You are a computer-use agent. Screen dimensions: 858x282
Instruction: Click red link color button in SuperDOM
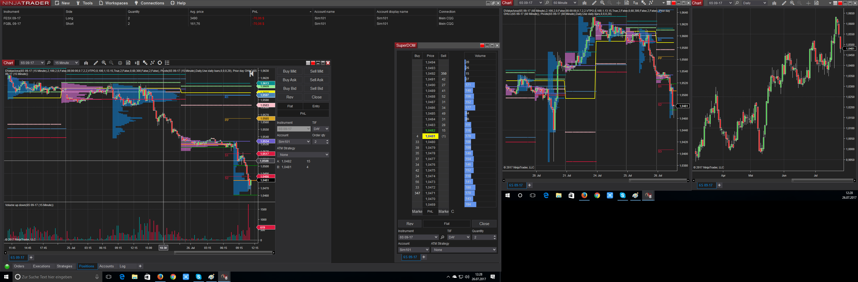tap(482, 46)
